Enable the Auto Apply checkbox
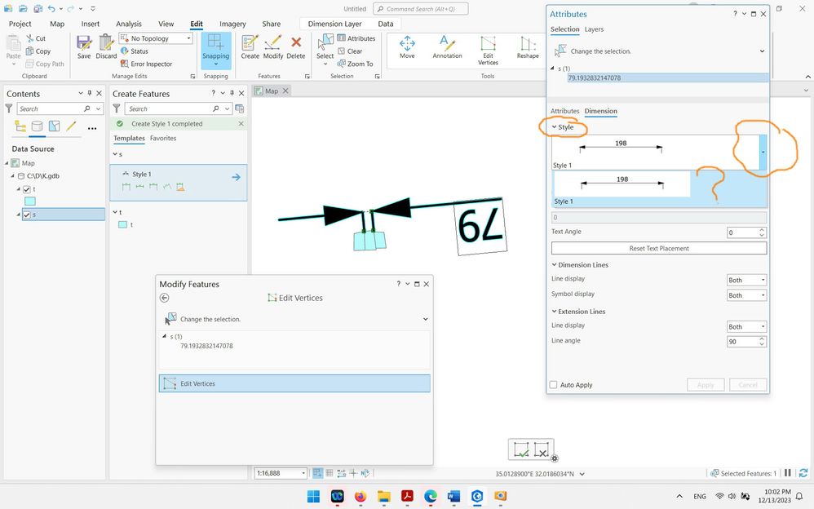The width and height of the screenshot is (814, 509). point(553,385)
